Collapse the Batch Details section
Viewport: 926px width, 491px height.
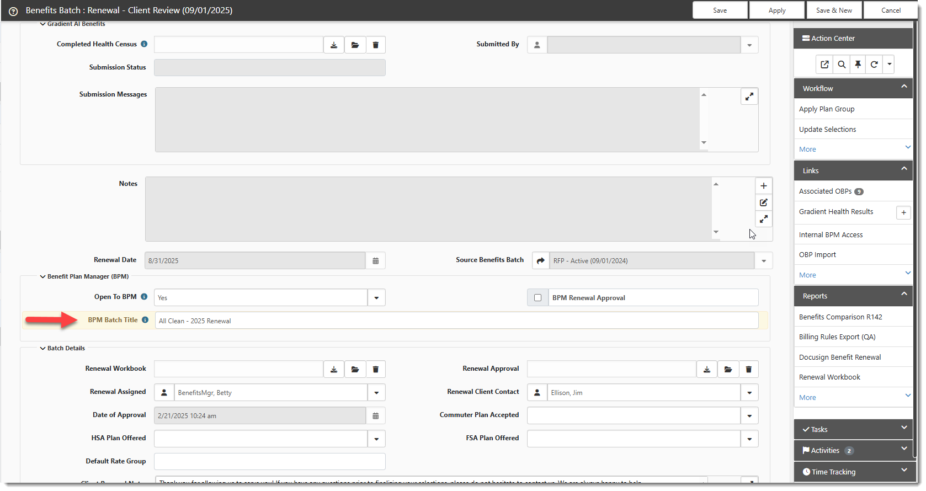click(x=43, y=349)
